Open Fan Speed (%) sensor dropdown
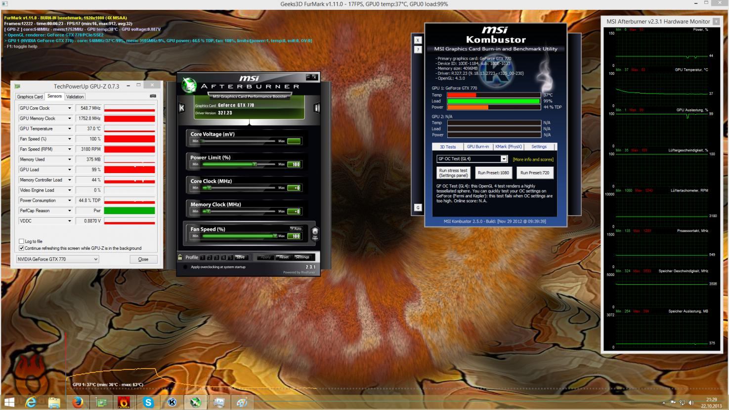This screenshot has height=410, width=729. (x=69, y=139)
